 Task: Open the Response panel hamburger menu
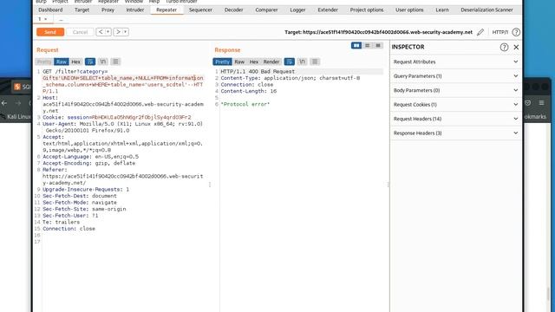315,62
